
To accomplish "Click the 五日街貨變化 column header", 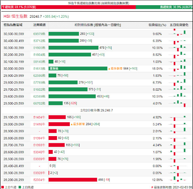I will 179,25.
